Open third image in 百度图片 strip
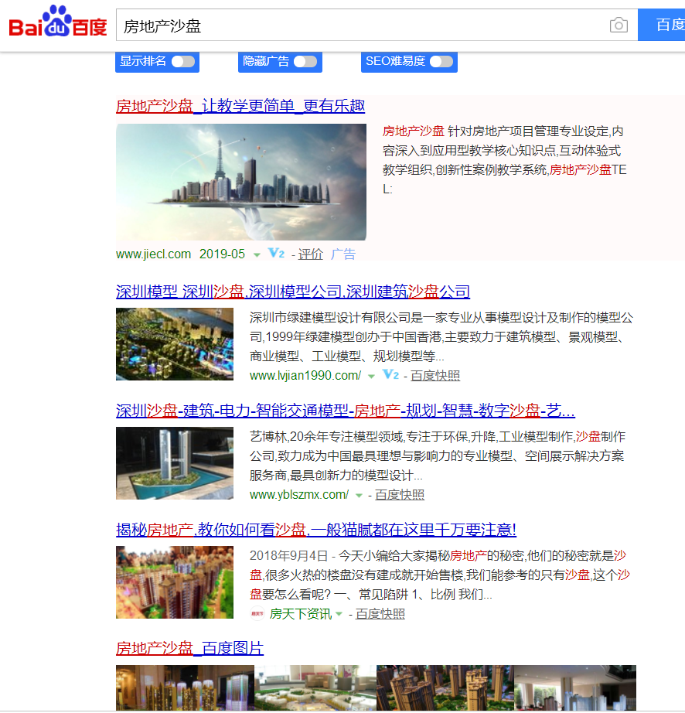This screenshot has width=685, height=713. [445, 688]
